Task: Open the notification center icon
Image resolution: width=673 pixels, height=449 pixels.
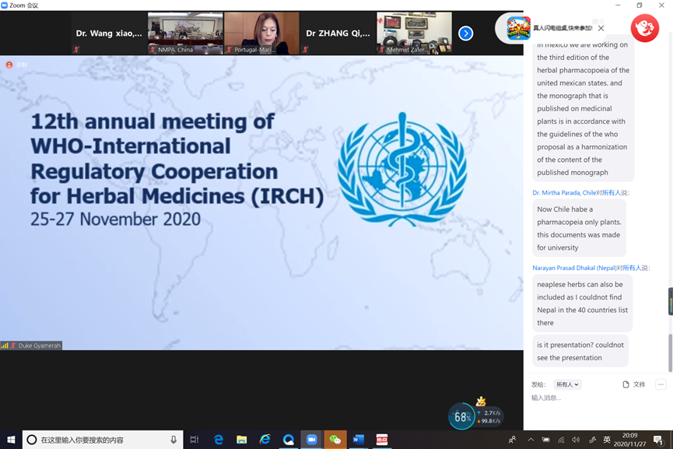Action: click(x=658, y=440)
